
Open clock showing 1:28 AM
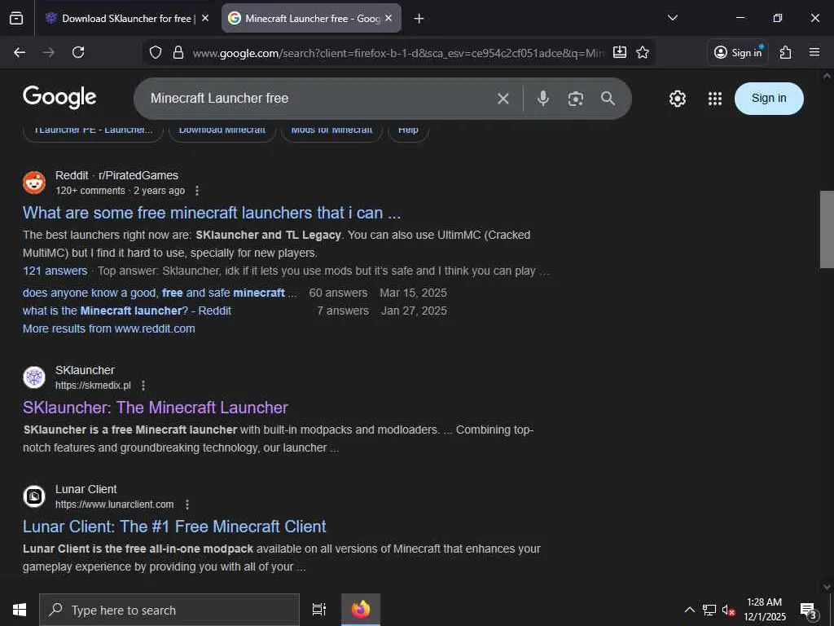pyautogui.click(x=764, y=610)
